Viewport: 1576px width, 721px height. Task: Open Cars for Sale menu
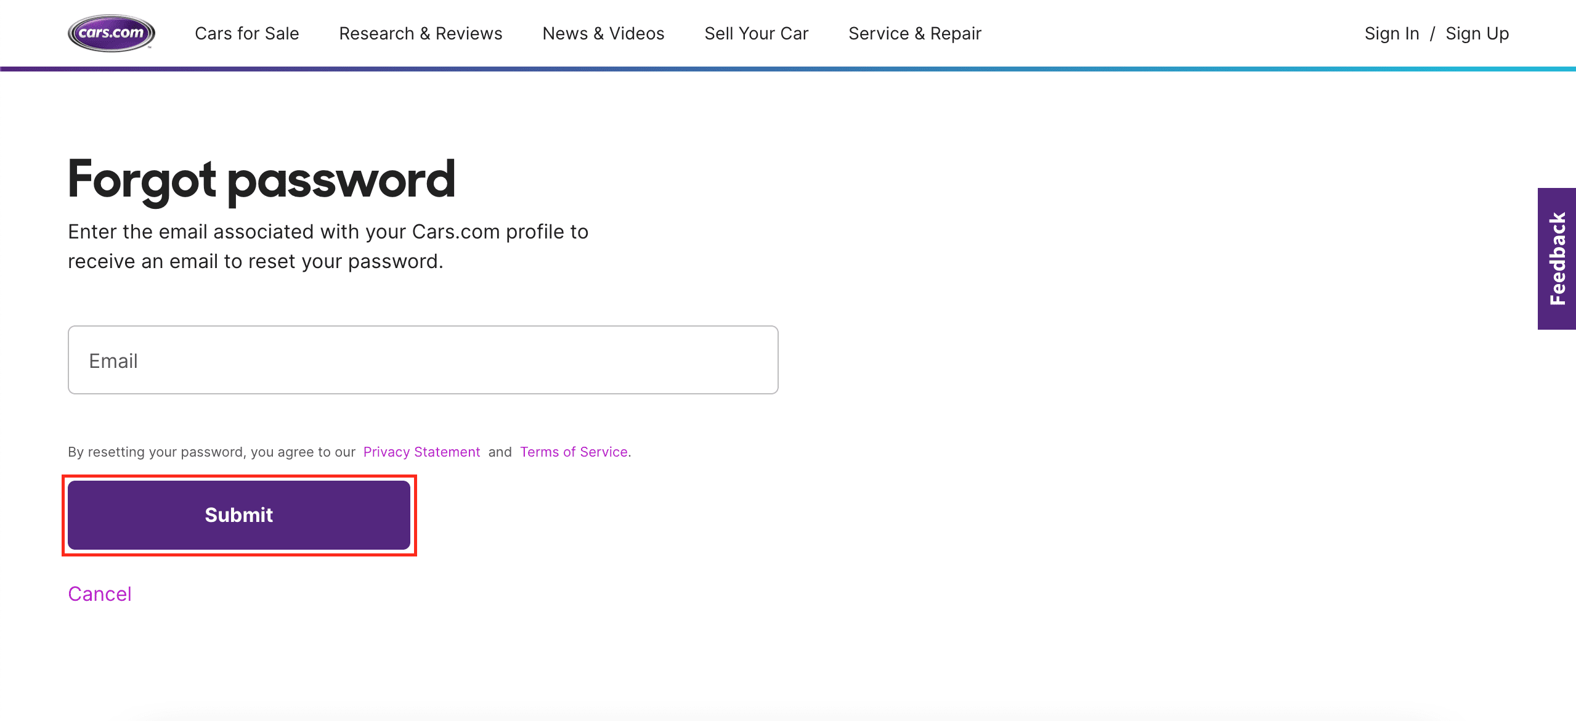[246, 33]
